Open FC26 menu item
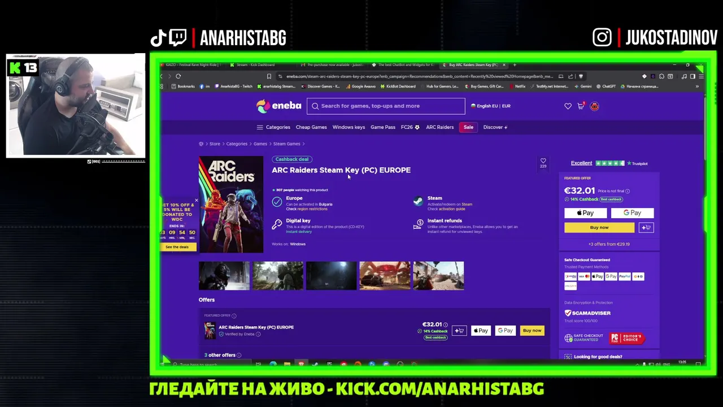The width and height of the screenshot is (723, 407). 410,127
